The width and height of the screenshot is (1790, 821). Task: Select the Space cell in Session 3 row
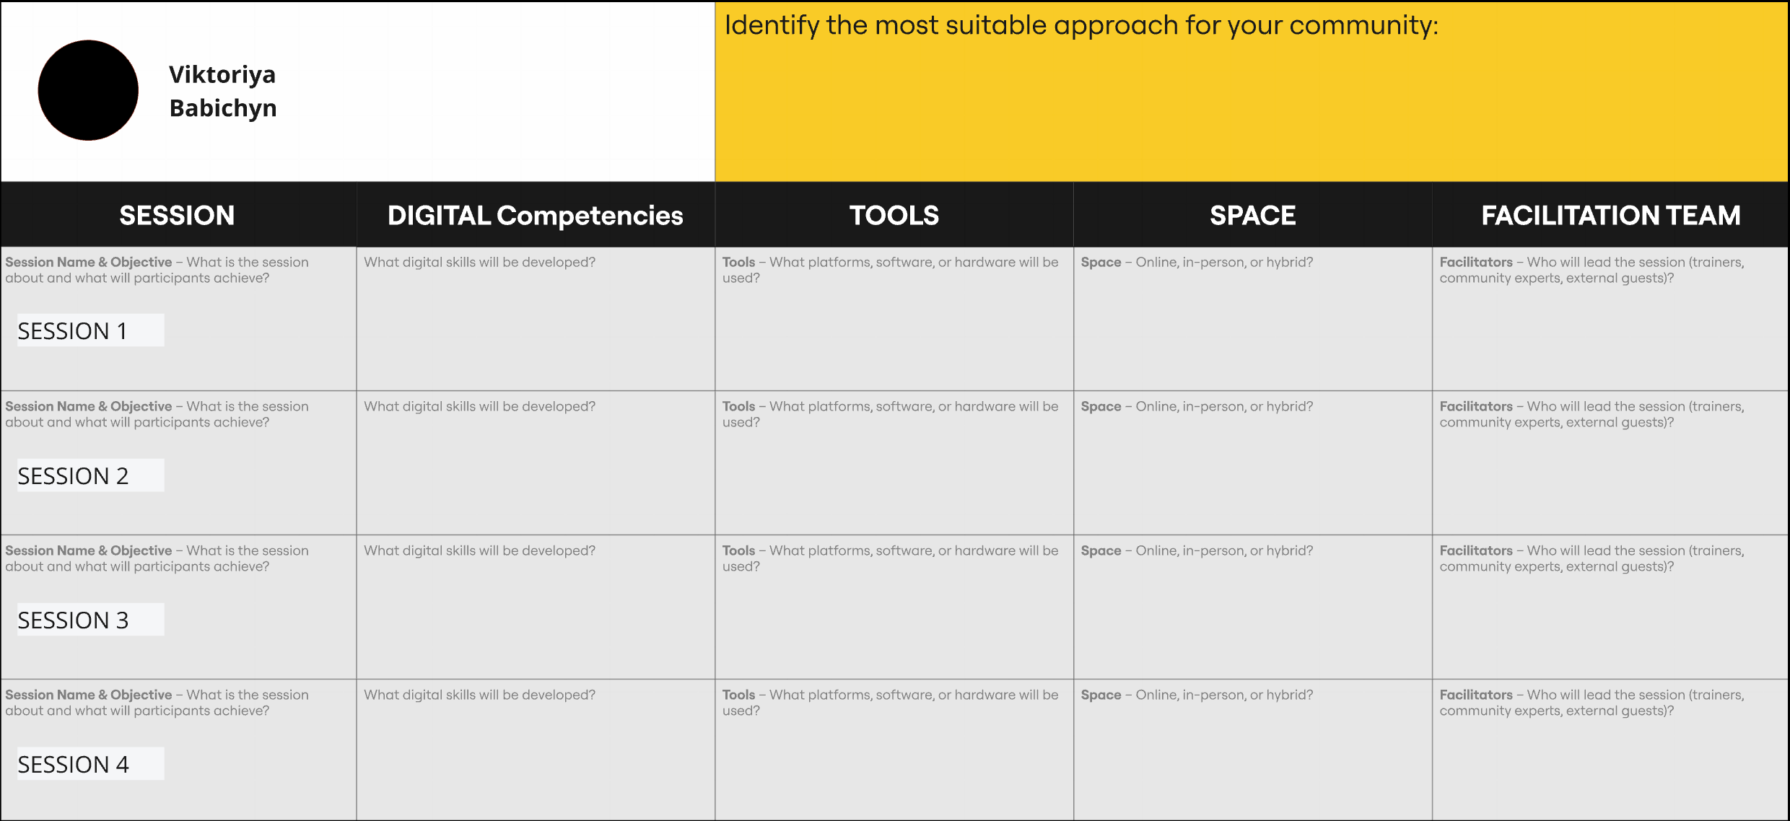tap(1252, 613)
